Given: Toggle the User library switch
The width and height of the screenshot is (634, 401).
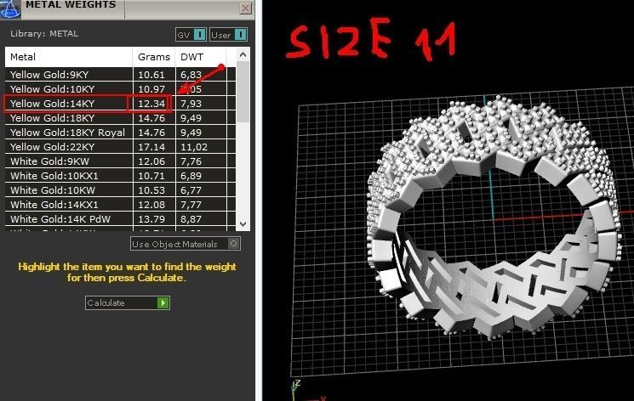Looking at the screenshot, I should tap(228, 35).
